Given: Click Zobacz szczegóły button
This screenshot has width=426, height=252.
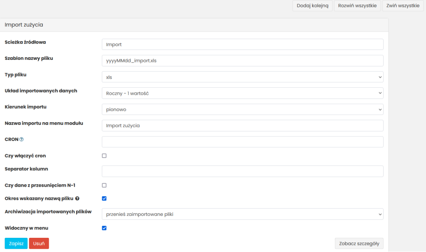Looking at the screenshot, I should click(x=359, y=243).
